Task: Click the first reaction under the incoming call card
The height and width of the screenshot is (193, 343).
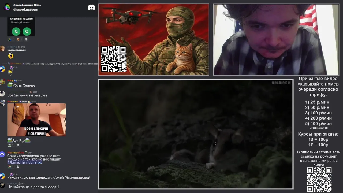Action: click(x=11, y=39)
